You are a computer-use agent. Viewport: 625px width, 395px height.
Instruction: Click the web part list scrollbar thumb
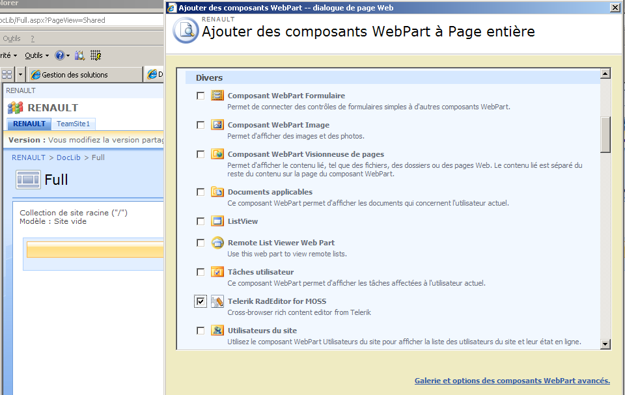click(x=605, y=135)
